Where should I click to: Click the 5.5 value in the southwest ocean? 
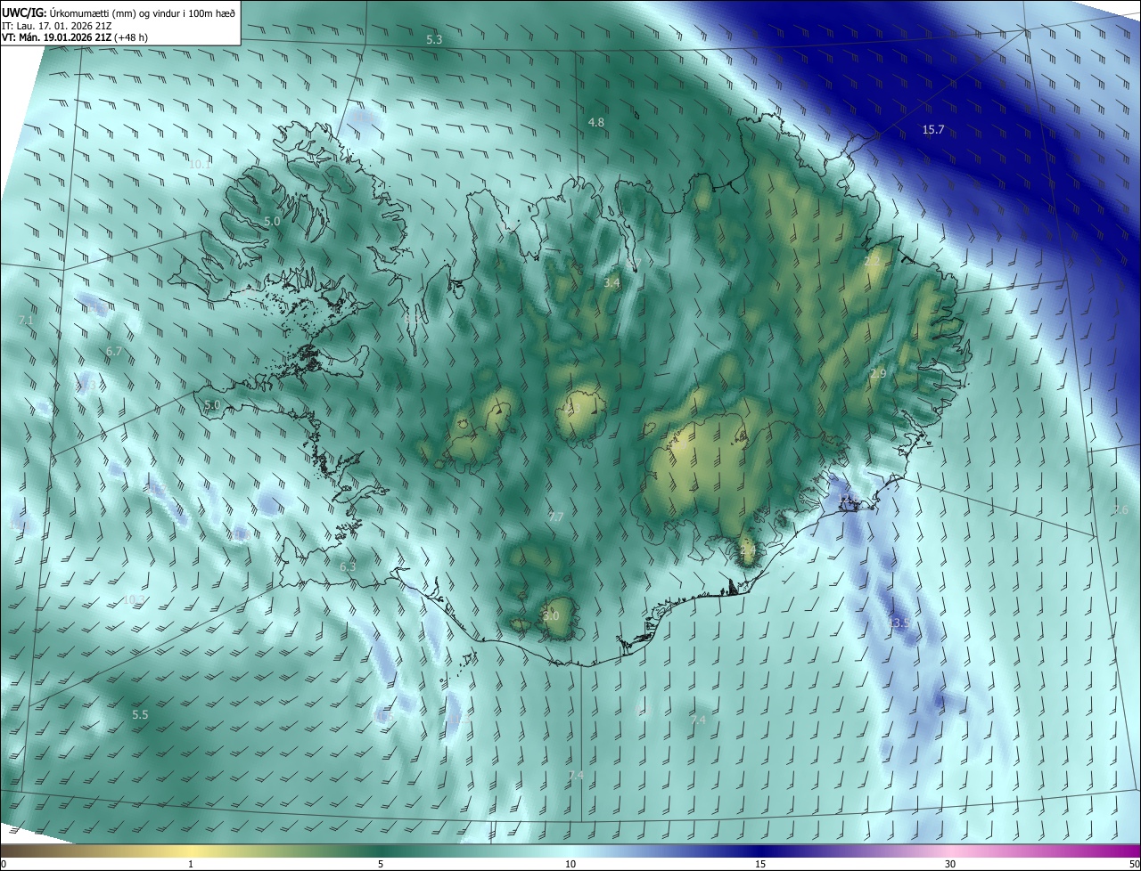coord(140,715)
